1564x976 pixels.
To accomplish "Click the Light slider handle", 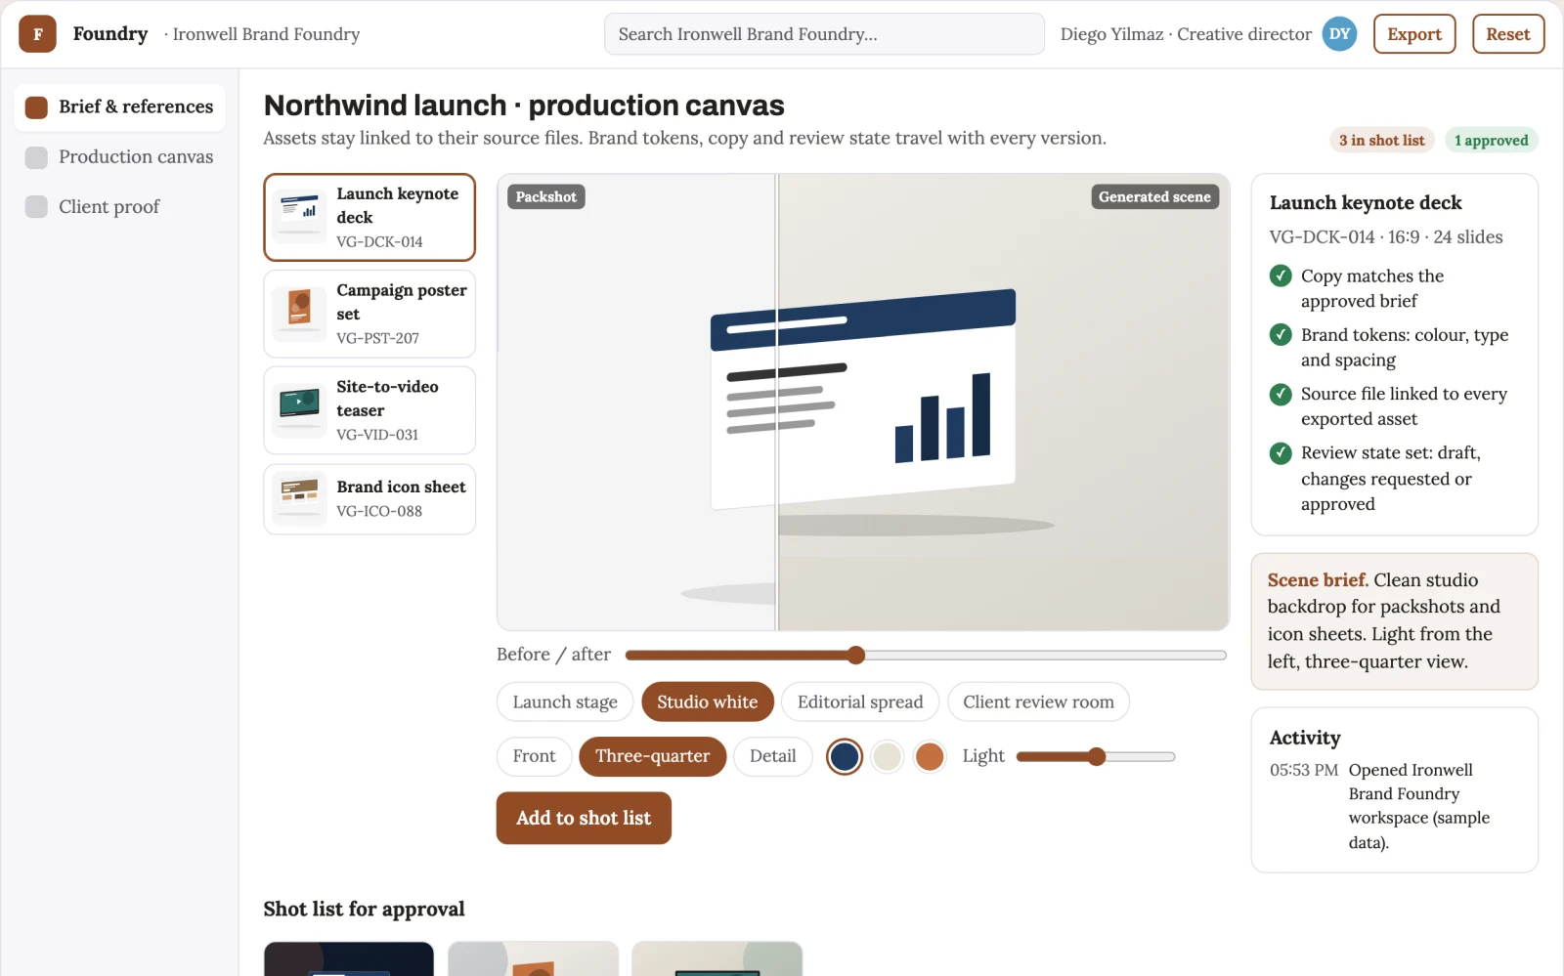I will pos(1097,756).
